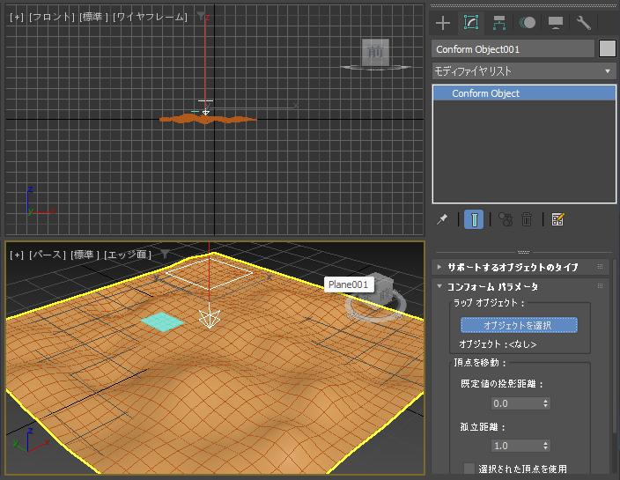Click the drag handle above the rollouts

(x=523, y=252)
